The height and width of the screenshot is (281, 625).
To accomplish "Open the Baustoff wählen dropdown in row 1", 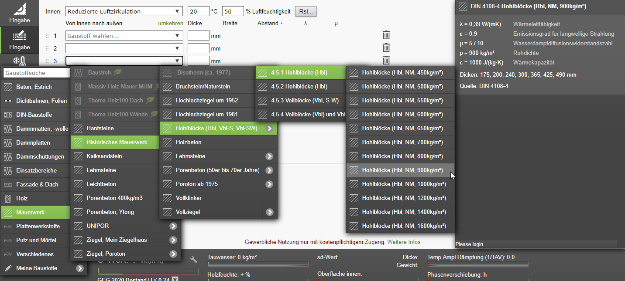I will 124,36.
